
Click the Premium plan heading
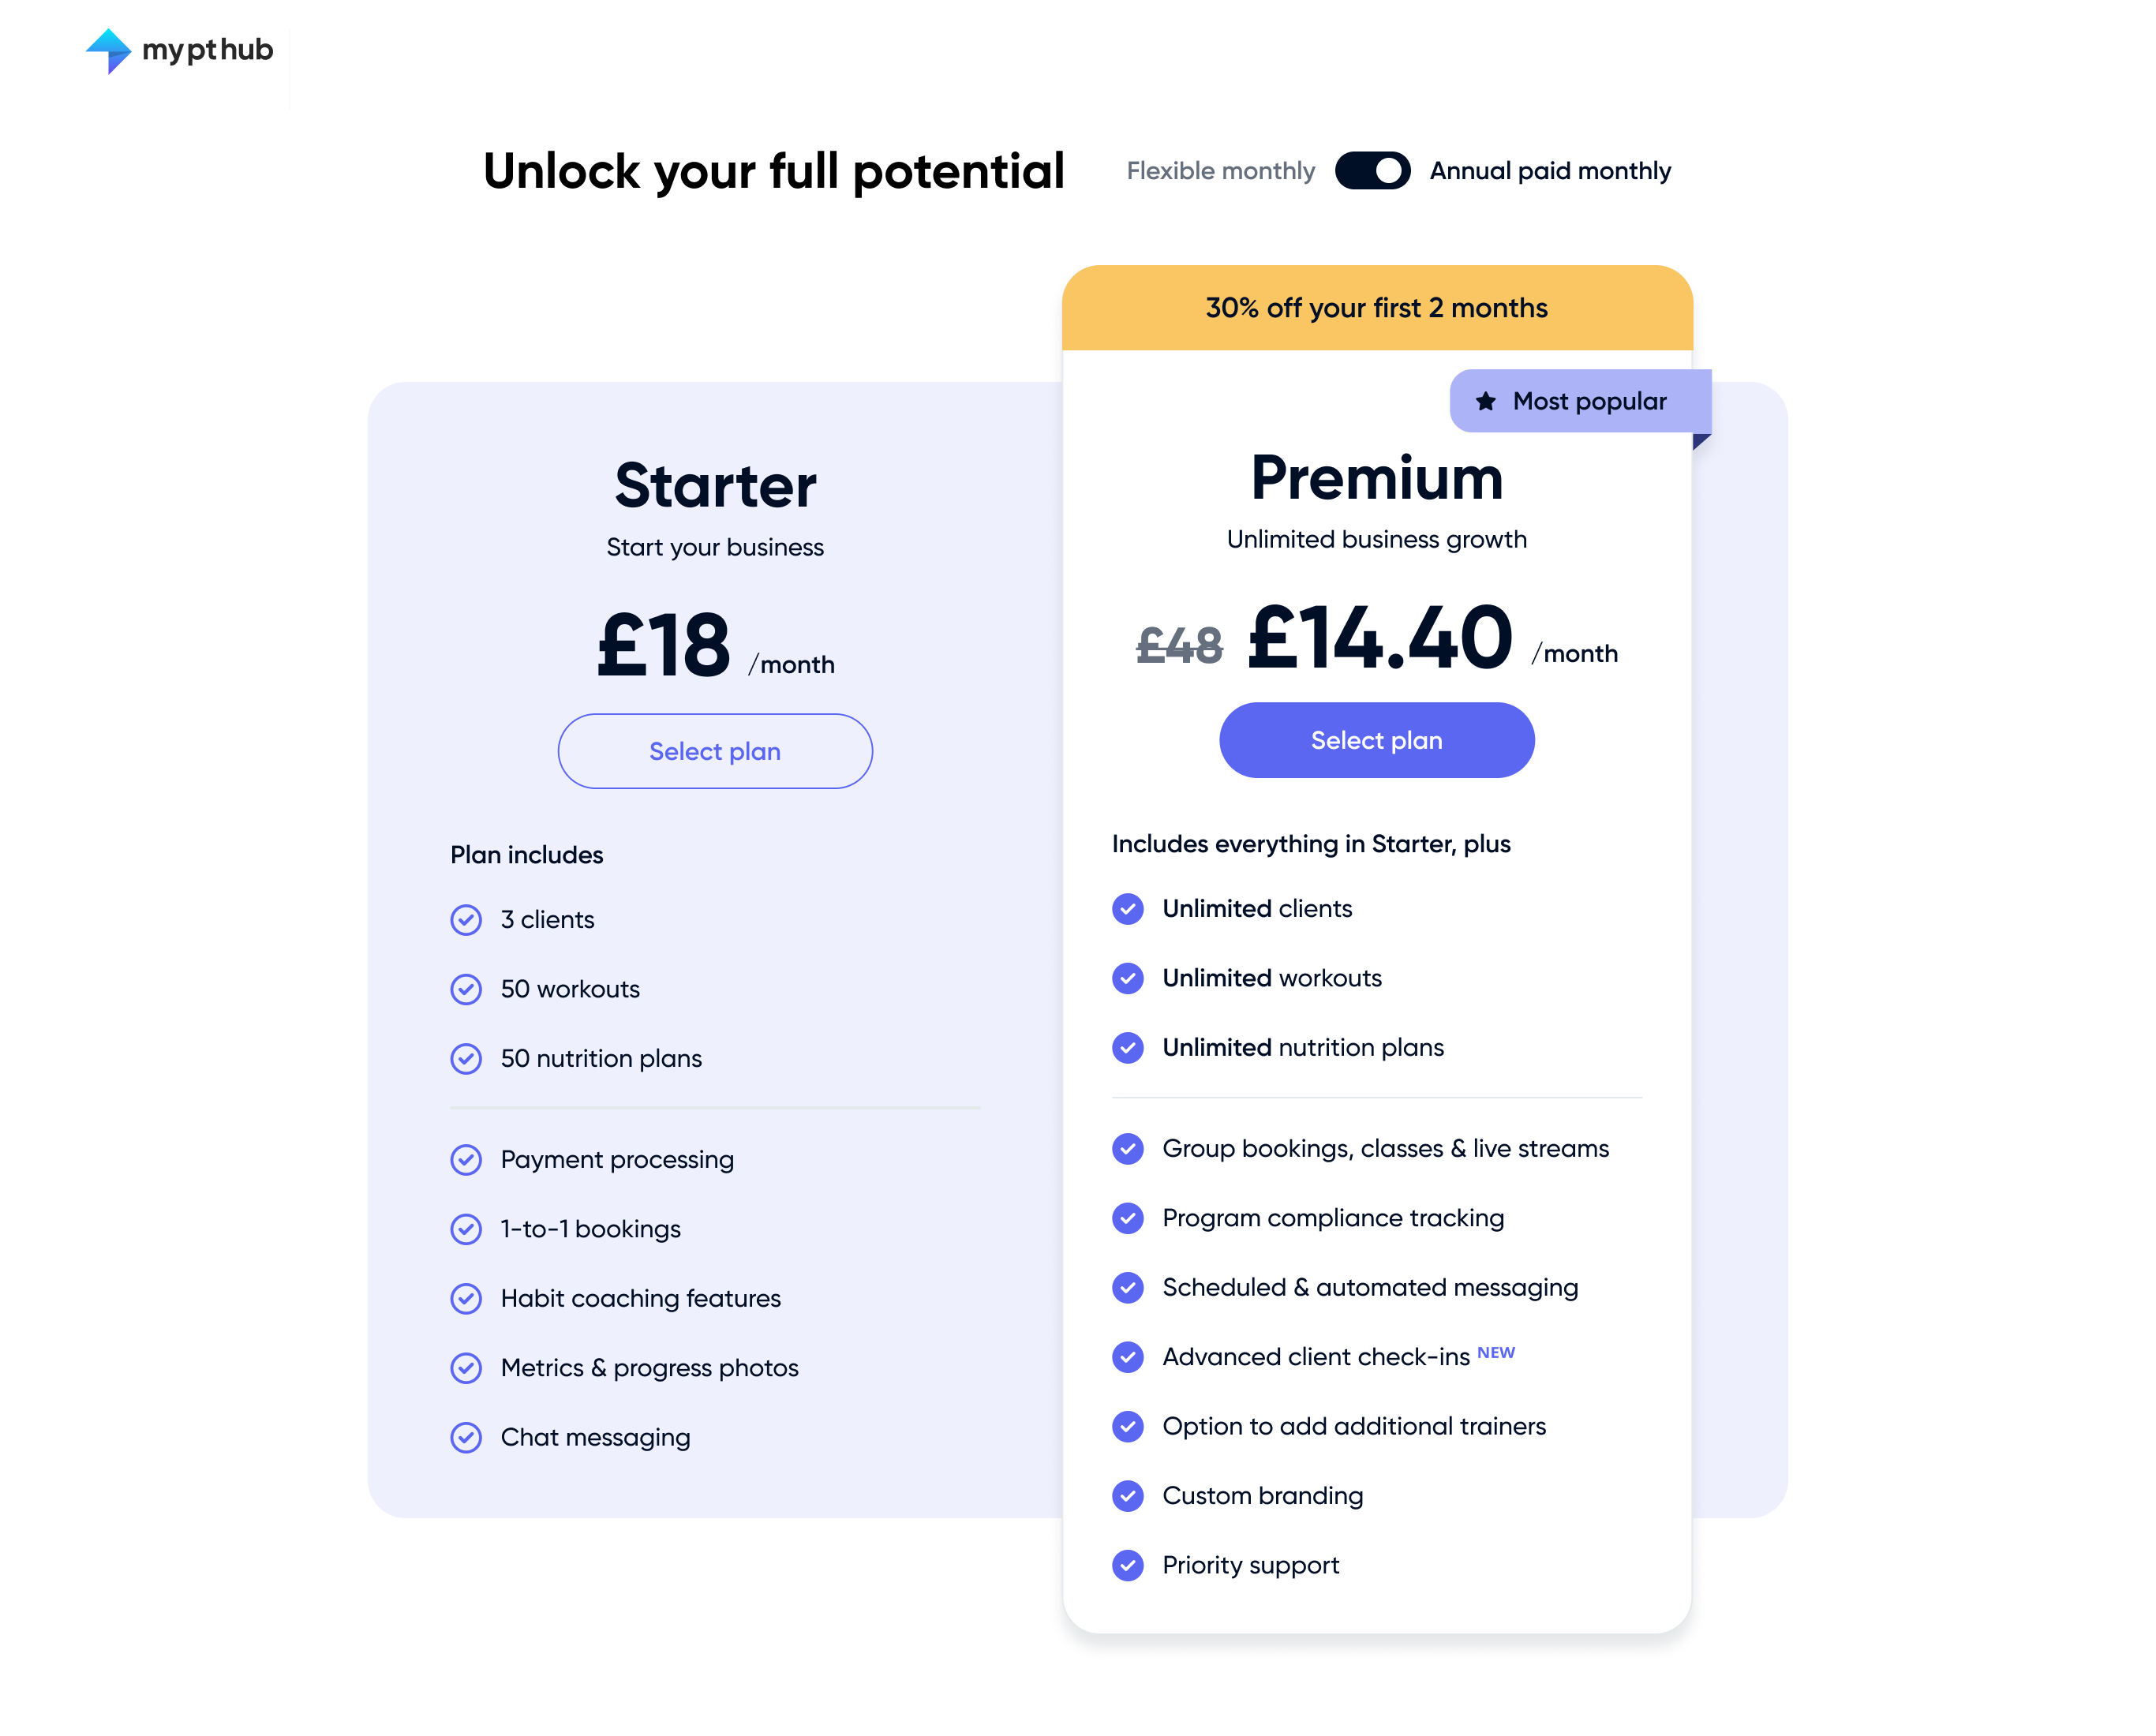pyautogui.click(x=1376, y=478)
